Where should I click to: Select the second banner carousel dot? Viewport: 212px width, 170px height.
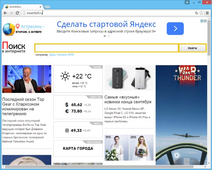(x=109, y=36)
